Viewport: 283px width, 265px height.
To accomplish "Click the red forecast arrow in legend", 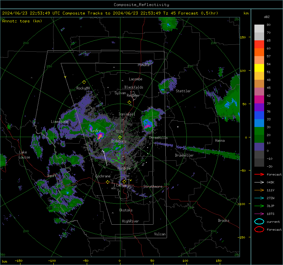I will [259, 174].
